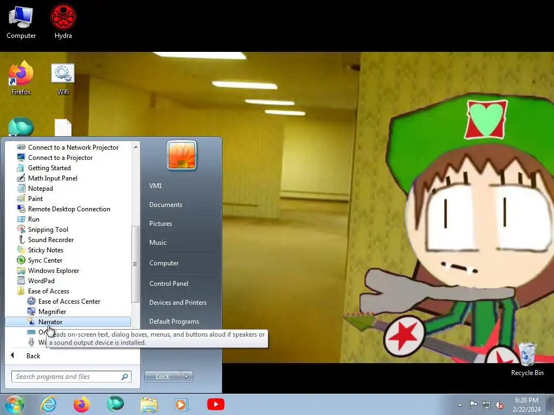Click the Snipping Tool label text
Image resolution: width=554 pixels, height=415 pixels.
click(x=48, y=229)
